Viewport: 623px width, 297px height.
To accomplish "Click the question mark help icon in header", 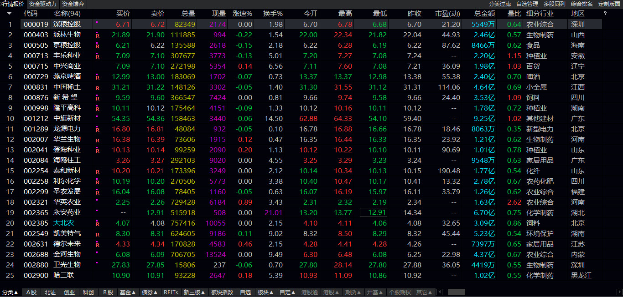I will 605,14.
